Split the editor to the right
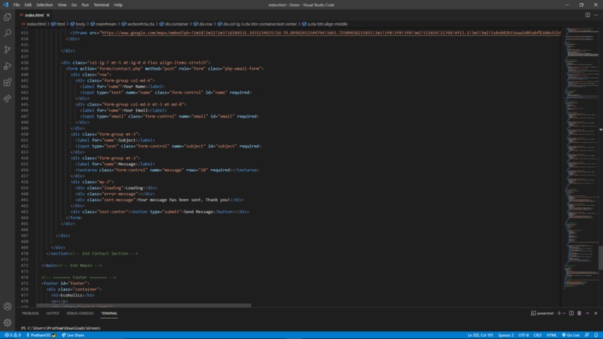This screenshot has width=603, height=339. [587, 15]
